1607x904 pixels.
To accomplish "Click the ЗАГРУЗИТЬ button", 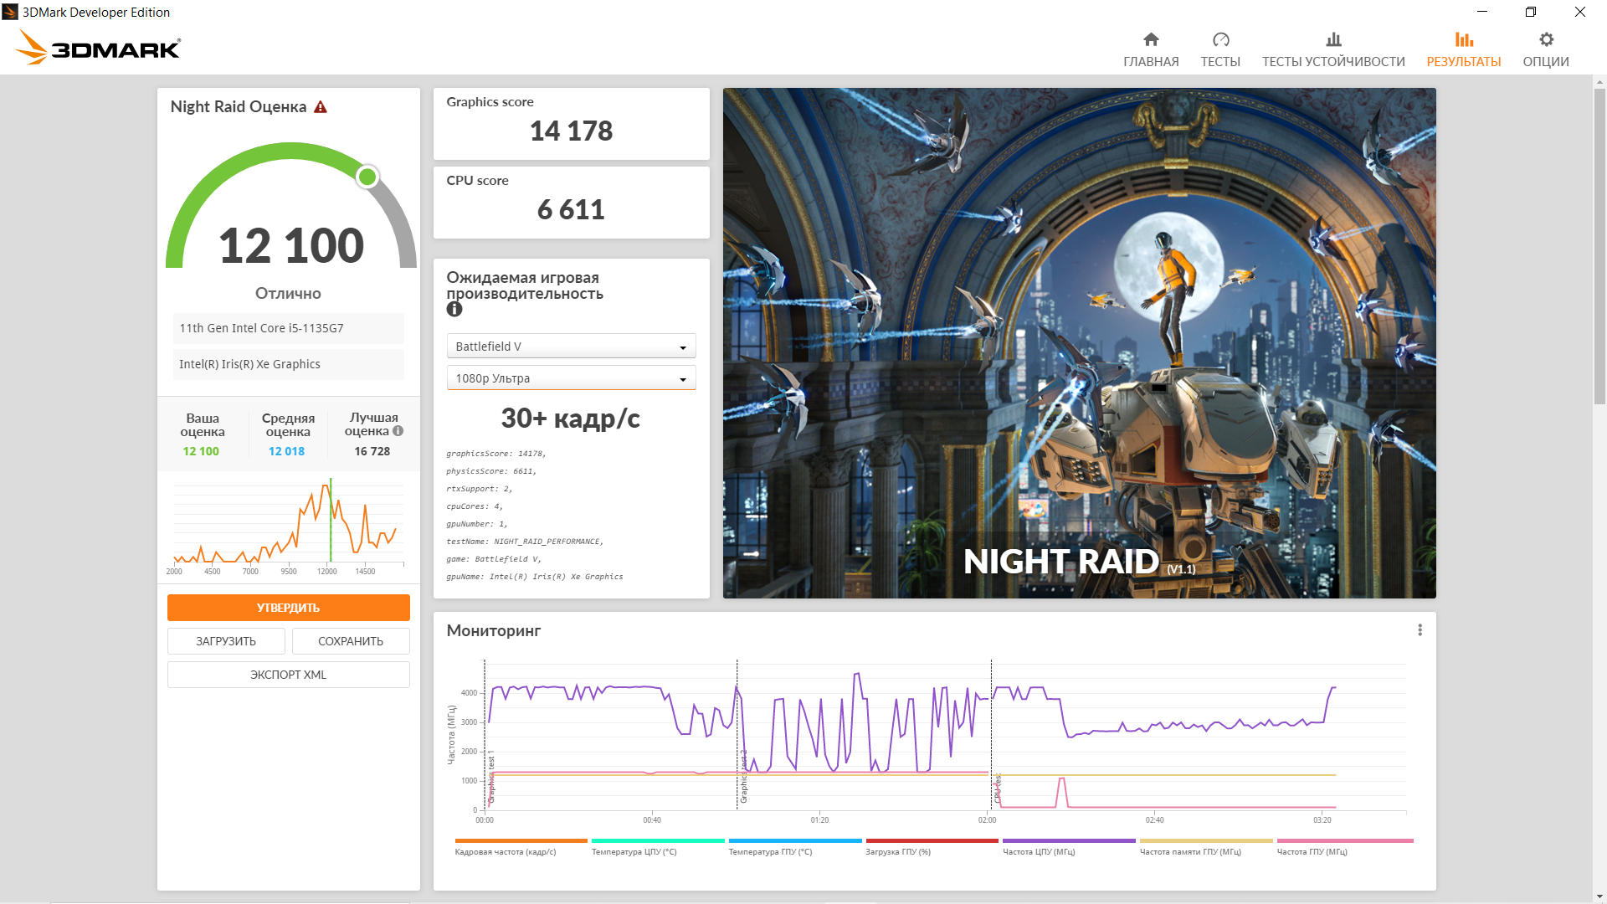I will (226, 641).
